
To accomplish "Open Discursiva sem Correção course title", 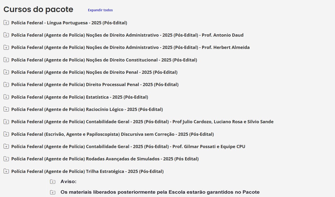I will pos(112,134).
